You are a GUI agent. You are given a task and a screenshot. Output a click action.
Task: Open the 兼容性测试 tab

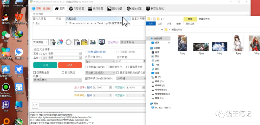(155, 9)
